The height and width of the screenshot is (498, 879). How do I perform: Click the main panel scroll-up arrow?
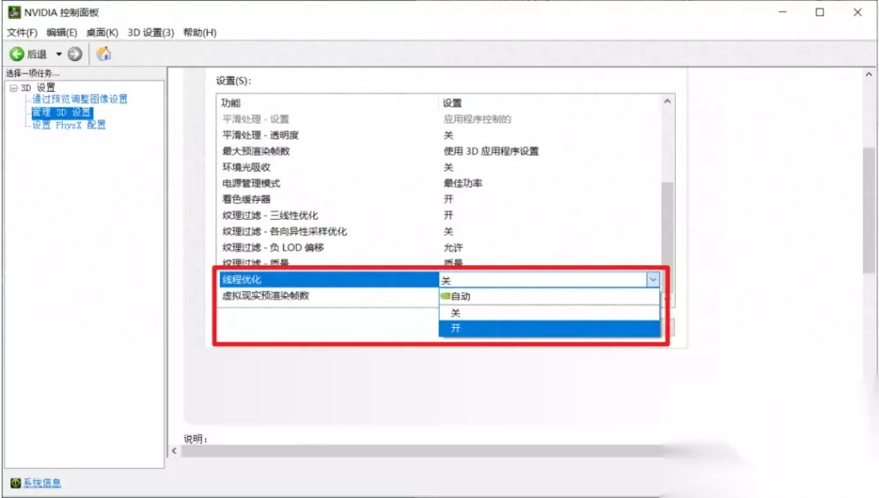(x=869, y=74)
